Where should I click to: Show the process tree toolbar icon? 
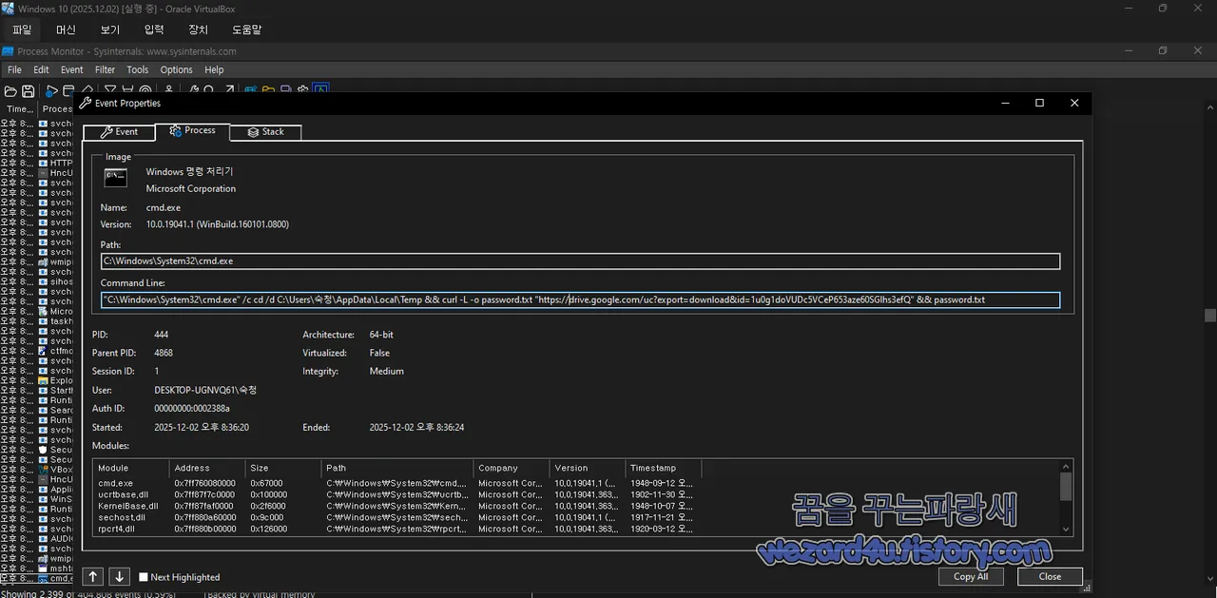pos(169,89)
